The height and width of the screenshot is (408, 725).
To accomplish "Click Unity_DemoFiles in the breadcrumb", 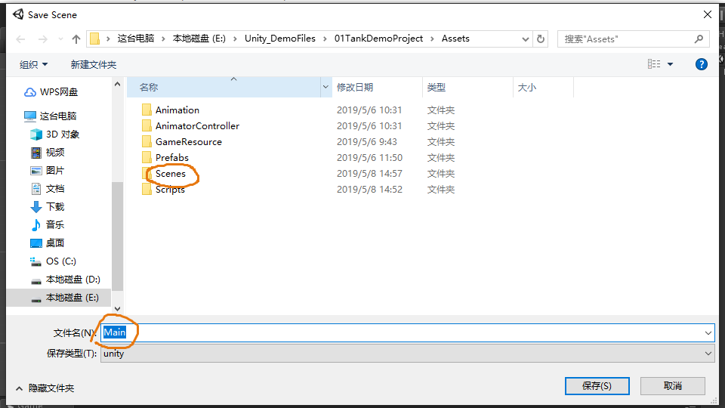I will [x=280, y=39].
